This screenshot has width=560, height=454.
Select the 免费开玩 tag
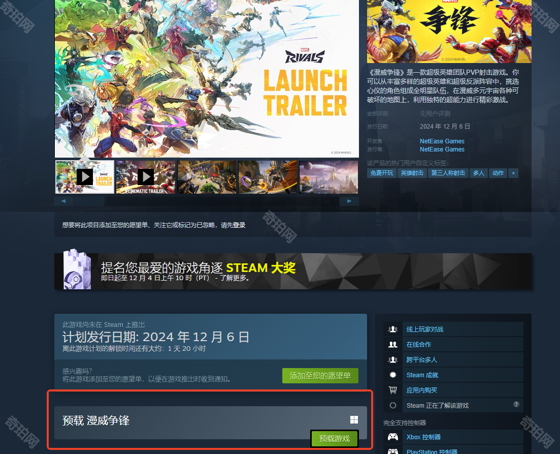point(381,173)
